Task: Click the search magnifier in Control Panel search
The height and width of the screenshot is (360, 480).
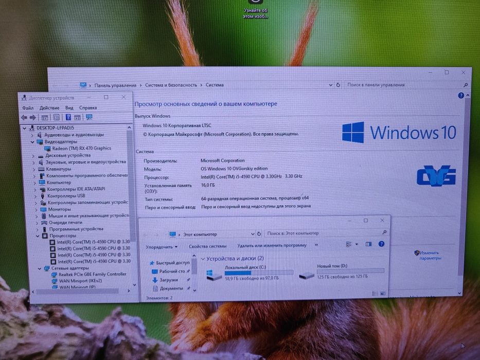Action: coord(465,85)
